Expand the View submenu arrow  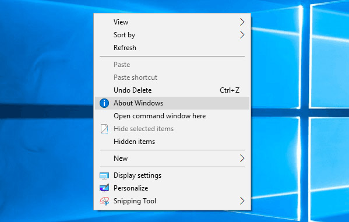tap(242, 22)
